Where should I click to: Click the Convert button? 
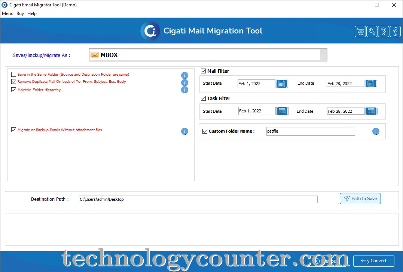pyautogui.click(x=374, y=261)
